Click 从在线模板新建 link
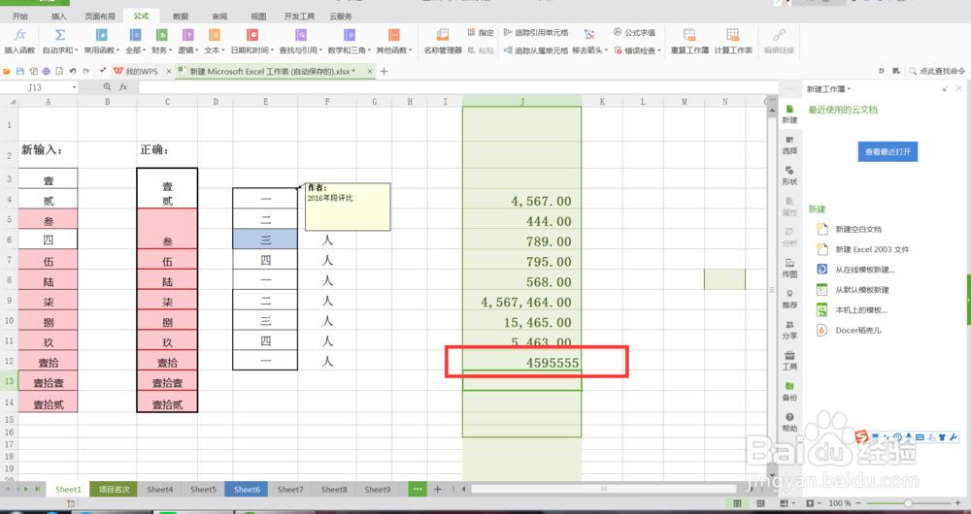This screenshot has height=514, width=971. (x=865, y=270)
